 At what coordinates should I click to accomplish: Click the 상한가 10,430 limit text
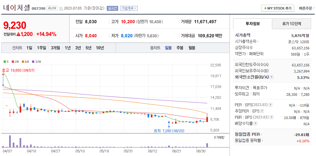150,22
